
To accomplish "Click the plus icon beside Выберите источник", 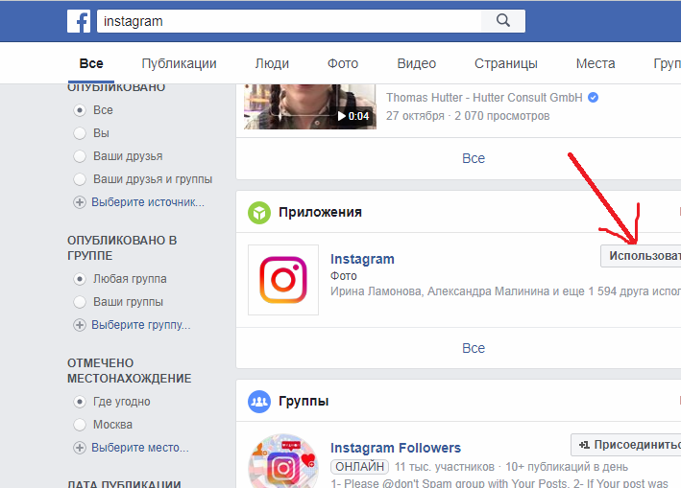I will 80,202.
